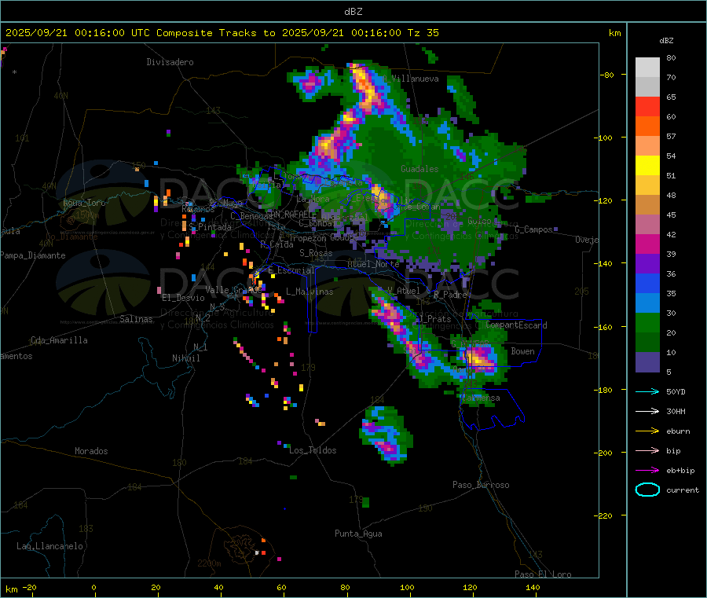The width and height of the screenshot is (707, 598).
Task: Click the -200 km vertical axis label
Action: coord(603,453)
